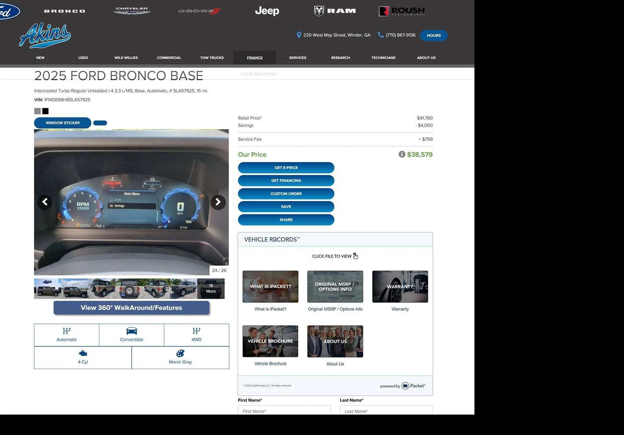
Task: Click the VIN 1FMDE6BH8SLA57925 text
Action: pyautogui.click(x=62, y=100)
